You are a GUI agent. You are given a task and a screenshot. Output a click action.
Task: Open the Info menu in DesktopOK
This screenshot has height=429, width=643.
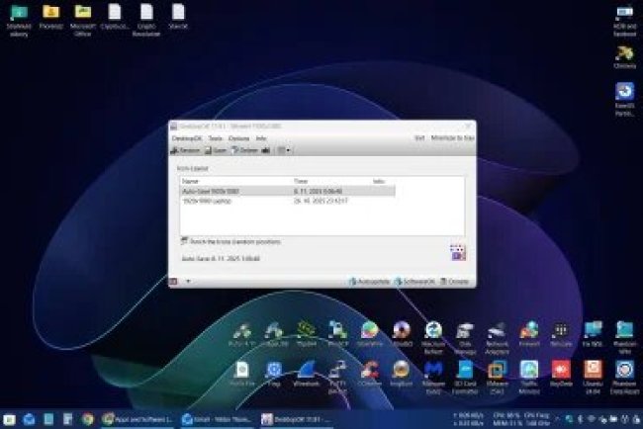[261, 138]
